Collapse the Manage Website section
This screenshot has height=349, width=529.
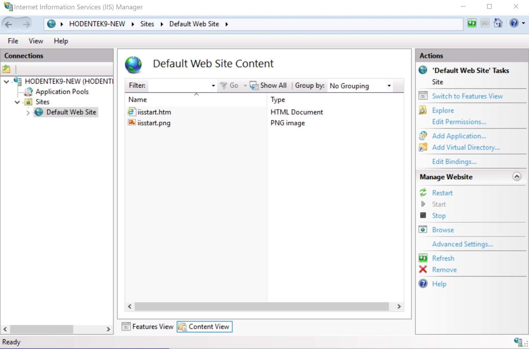517,177
